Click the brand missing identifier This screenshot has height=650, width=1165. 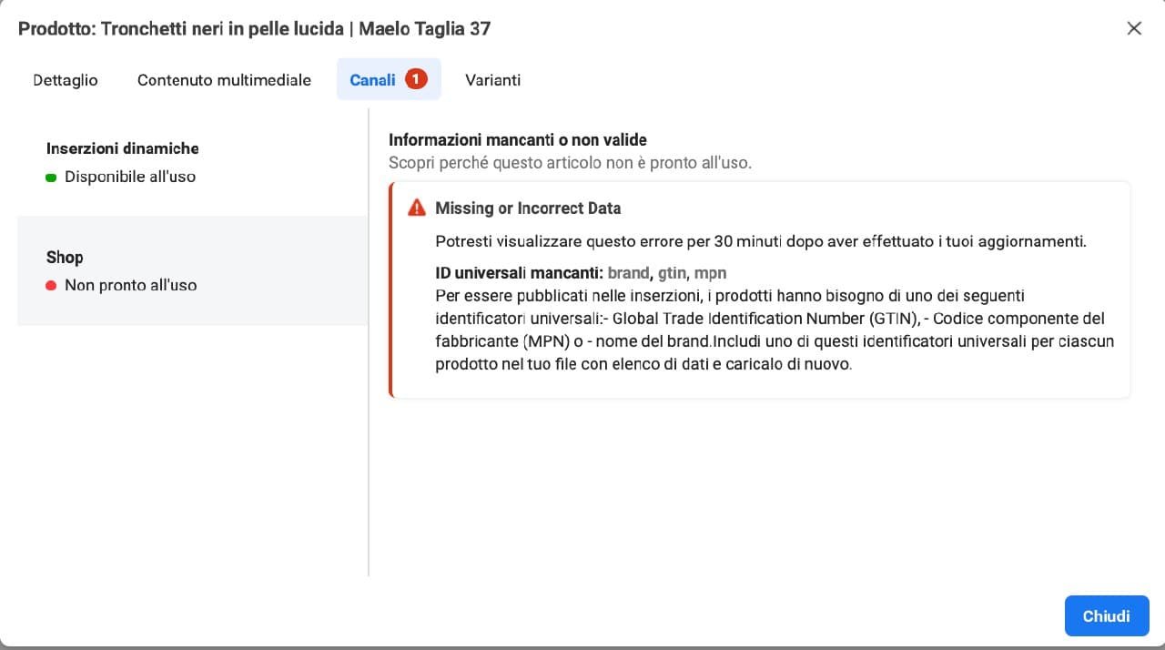628,273
